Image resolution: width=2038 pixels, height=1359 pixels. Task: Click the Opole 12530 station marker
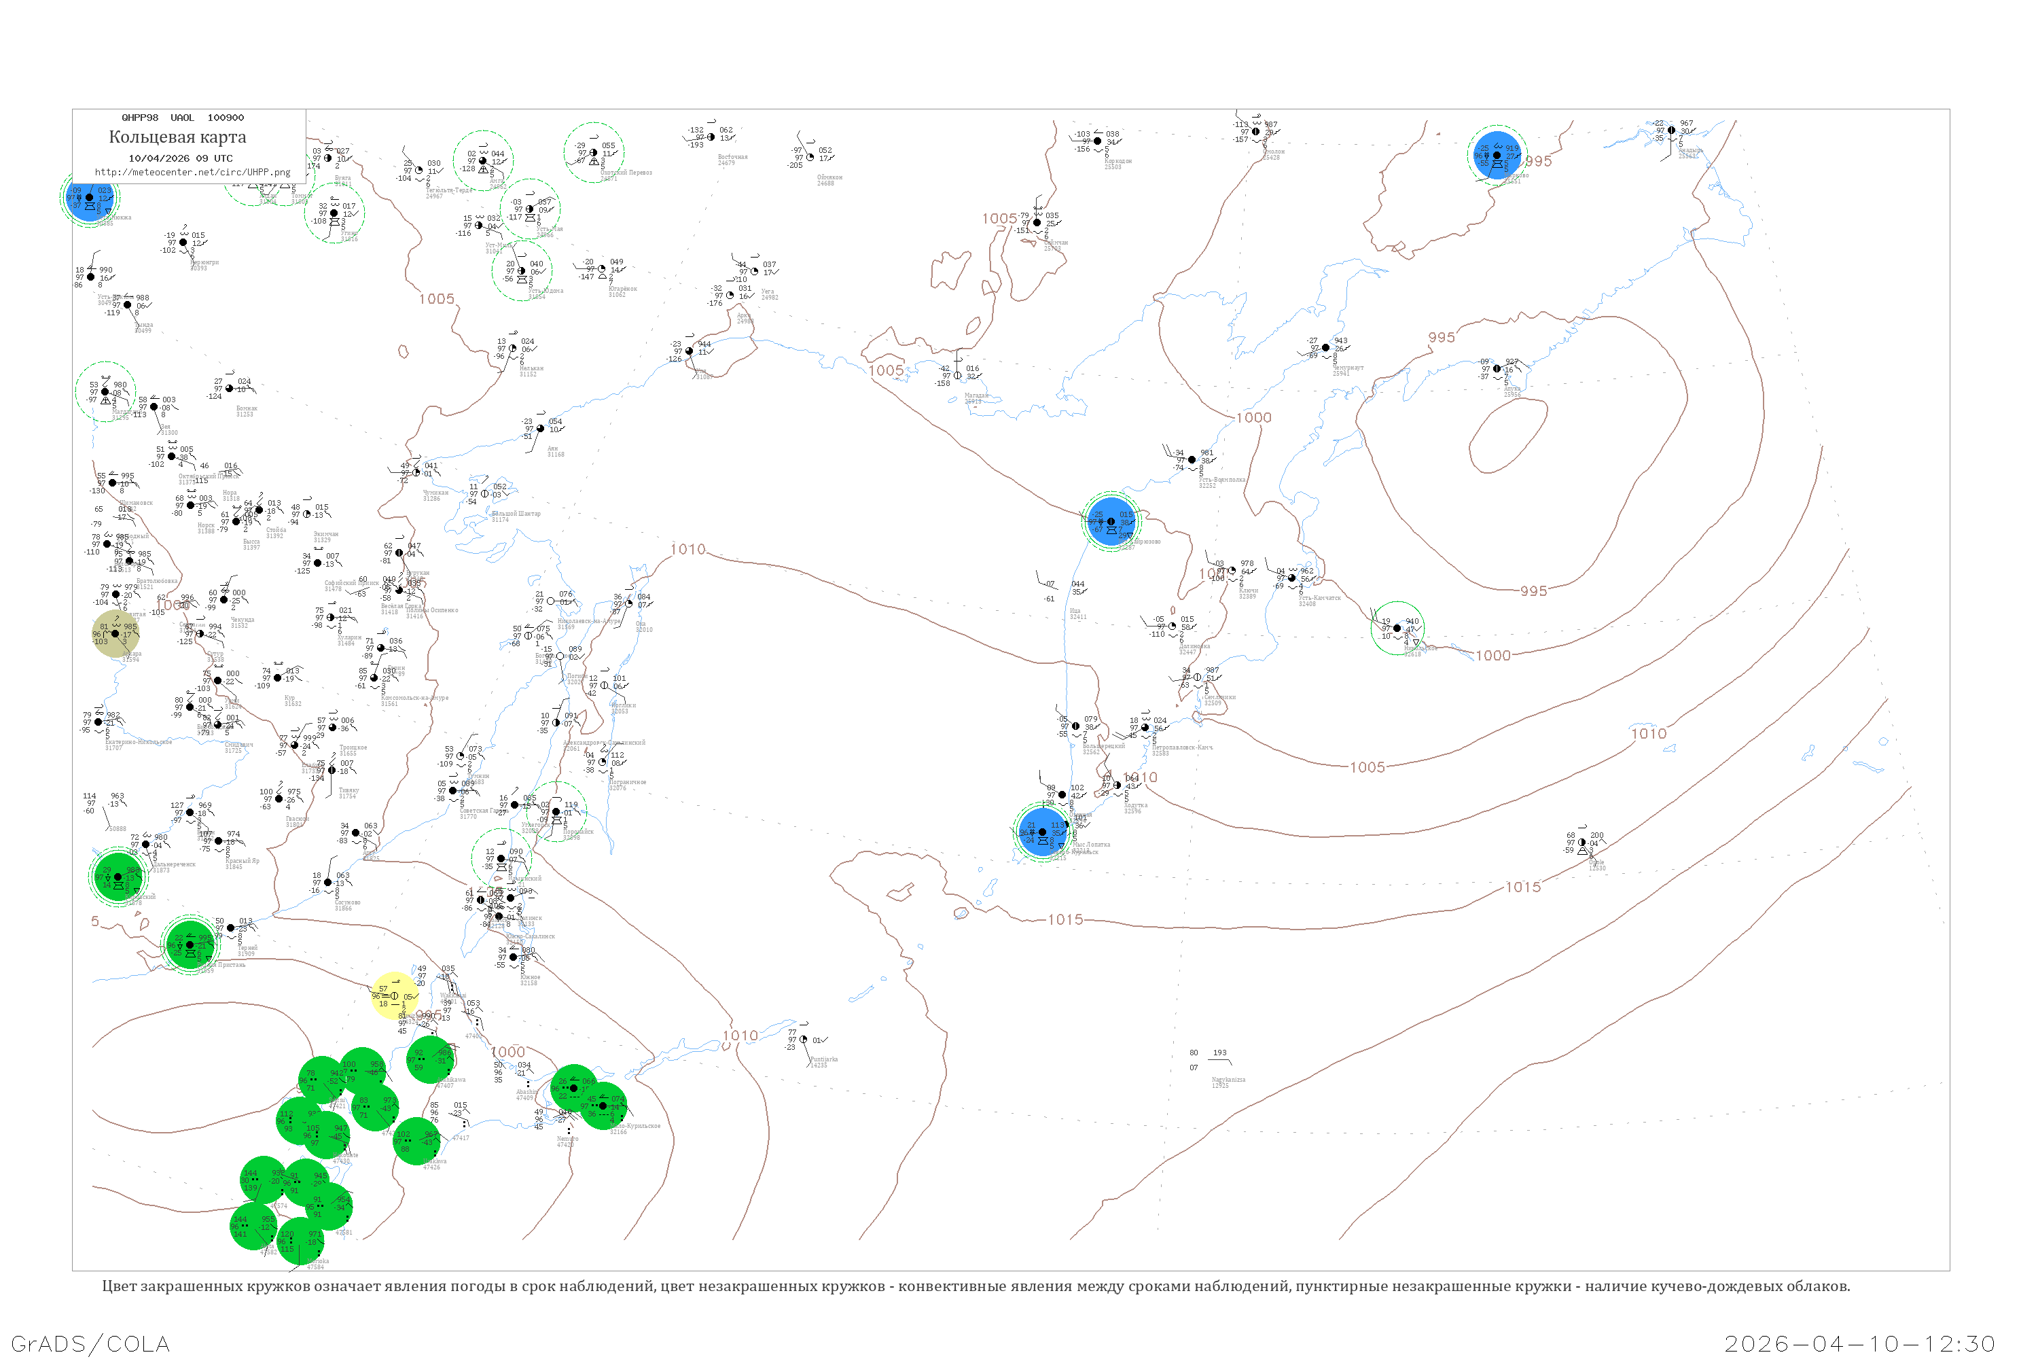tap(1581, 843)
